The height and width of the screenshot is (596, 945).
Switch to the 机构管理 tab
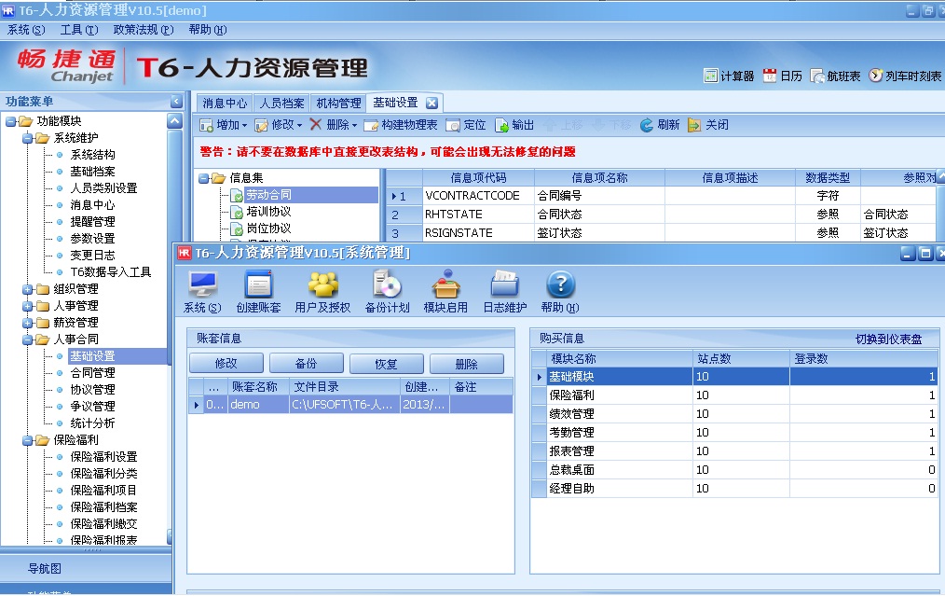pos(338,104)
